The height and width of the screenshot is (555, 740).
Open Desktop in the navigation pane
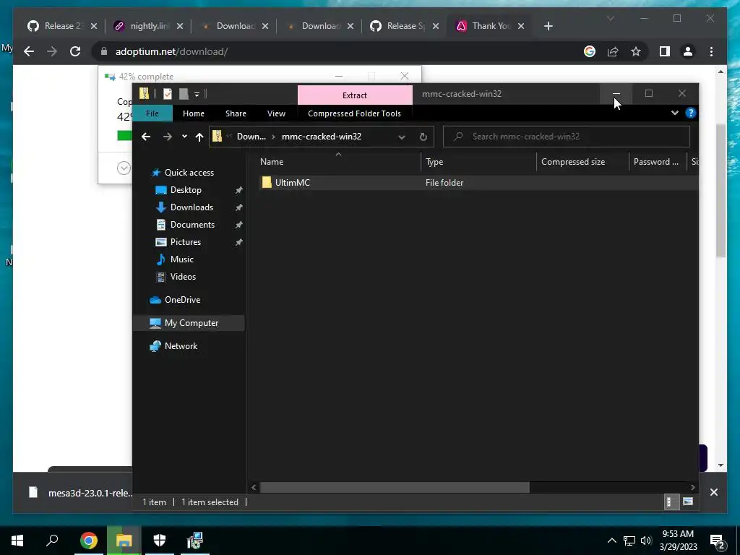pyautogui.click(x=186, y=190)
